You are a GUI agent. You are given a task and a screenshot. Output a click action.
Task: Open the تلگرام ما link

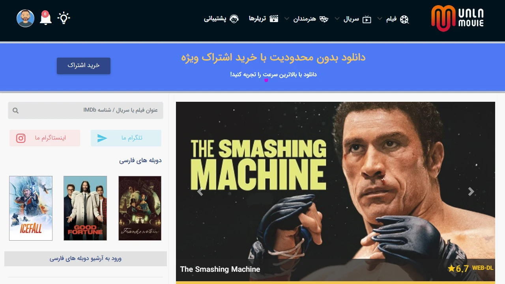(x=126, y=138)
